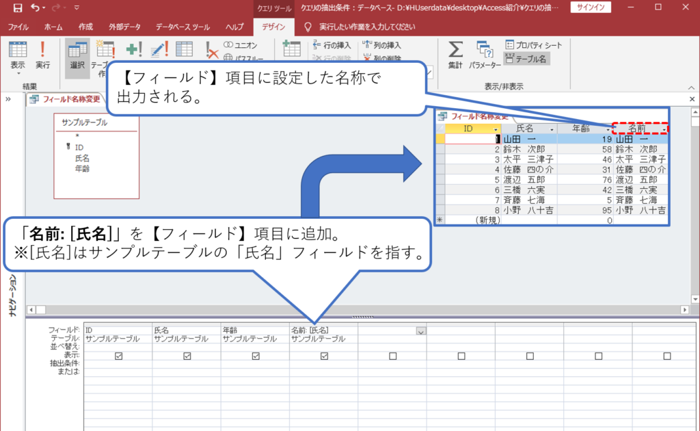Click the 年齢 field cell in design grid
Viewport: 700px width, 431px height.
[255, 330]
